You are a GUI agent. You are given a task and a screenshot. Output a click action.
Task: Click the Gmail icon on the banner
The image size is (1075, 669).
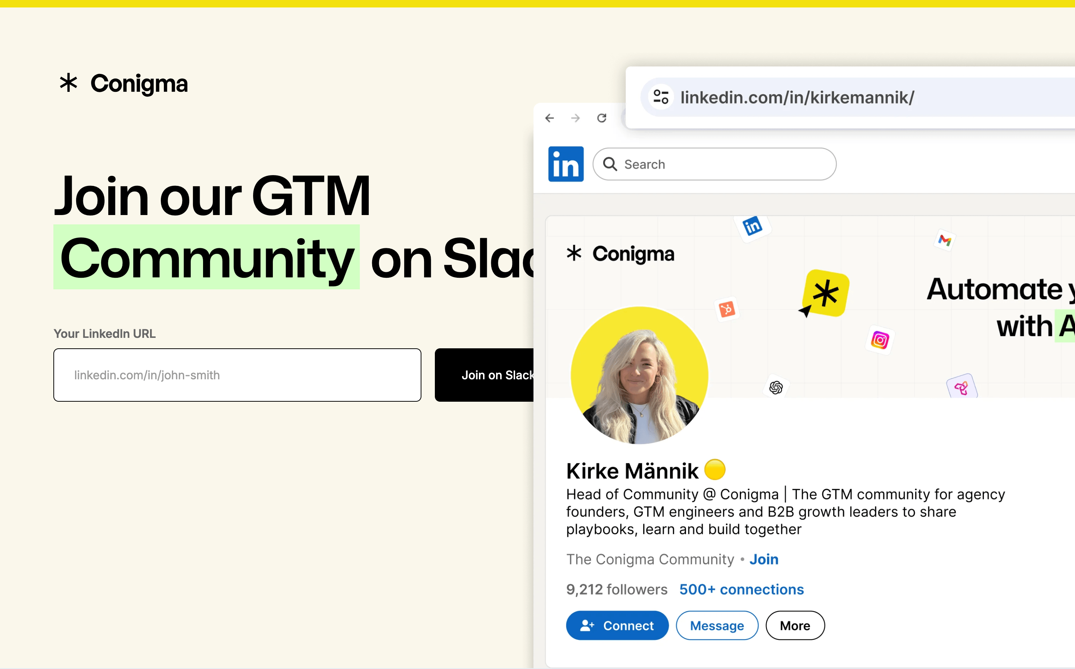pos(944,240)
